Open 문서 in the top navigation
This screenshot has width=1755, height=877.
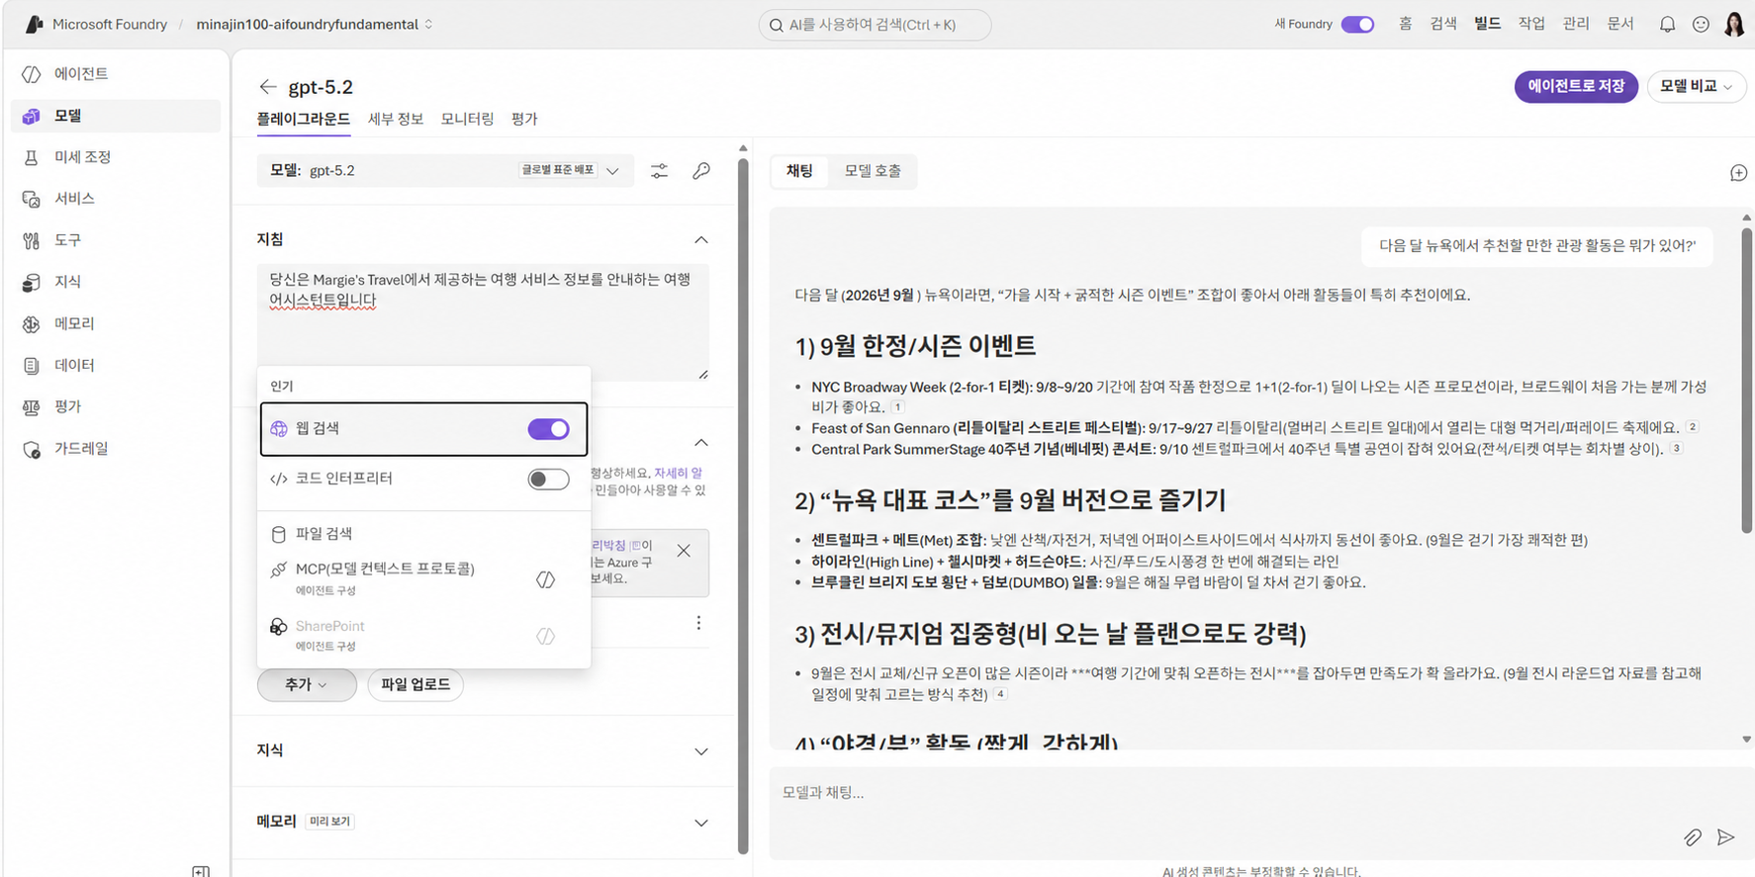click(1620, 24)
